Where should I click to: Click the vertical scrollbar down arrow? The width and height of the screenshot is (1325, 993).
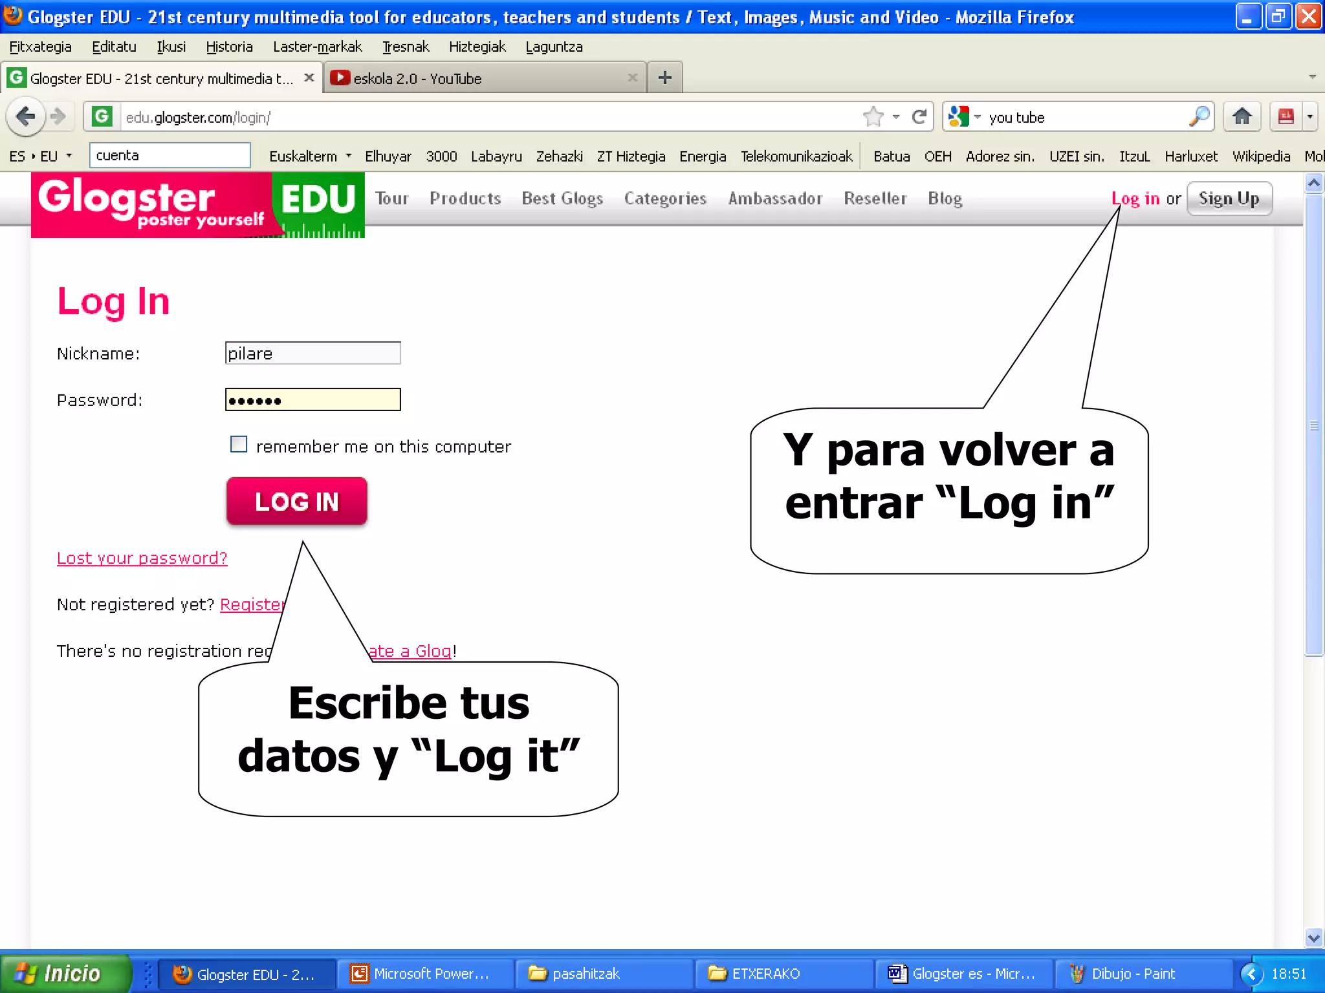click(1313, 937)
